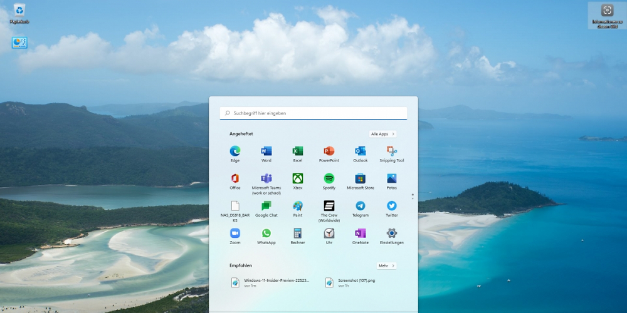The height and width of the screenshot is (313, 627).
Task: Start PowerPoint from pinned apps
Action: [329, 154]
